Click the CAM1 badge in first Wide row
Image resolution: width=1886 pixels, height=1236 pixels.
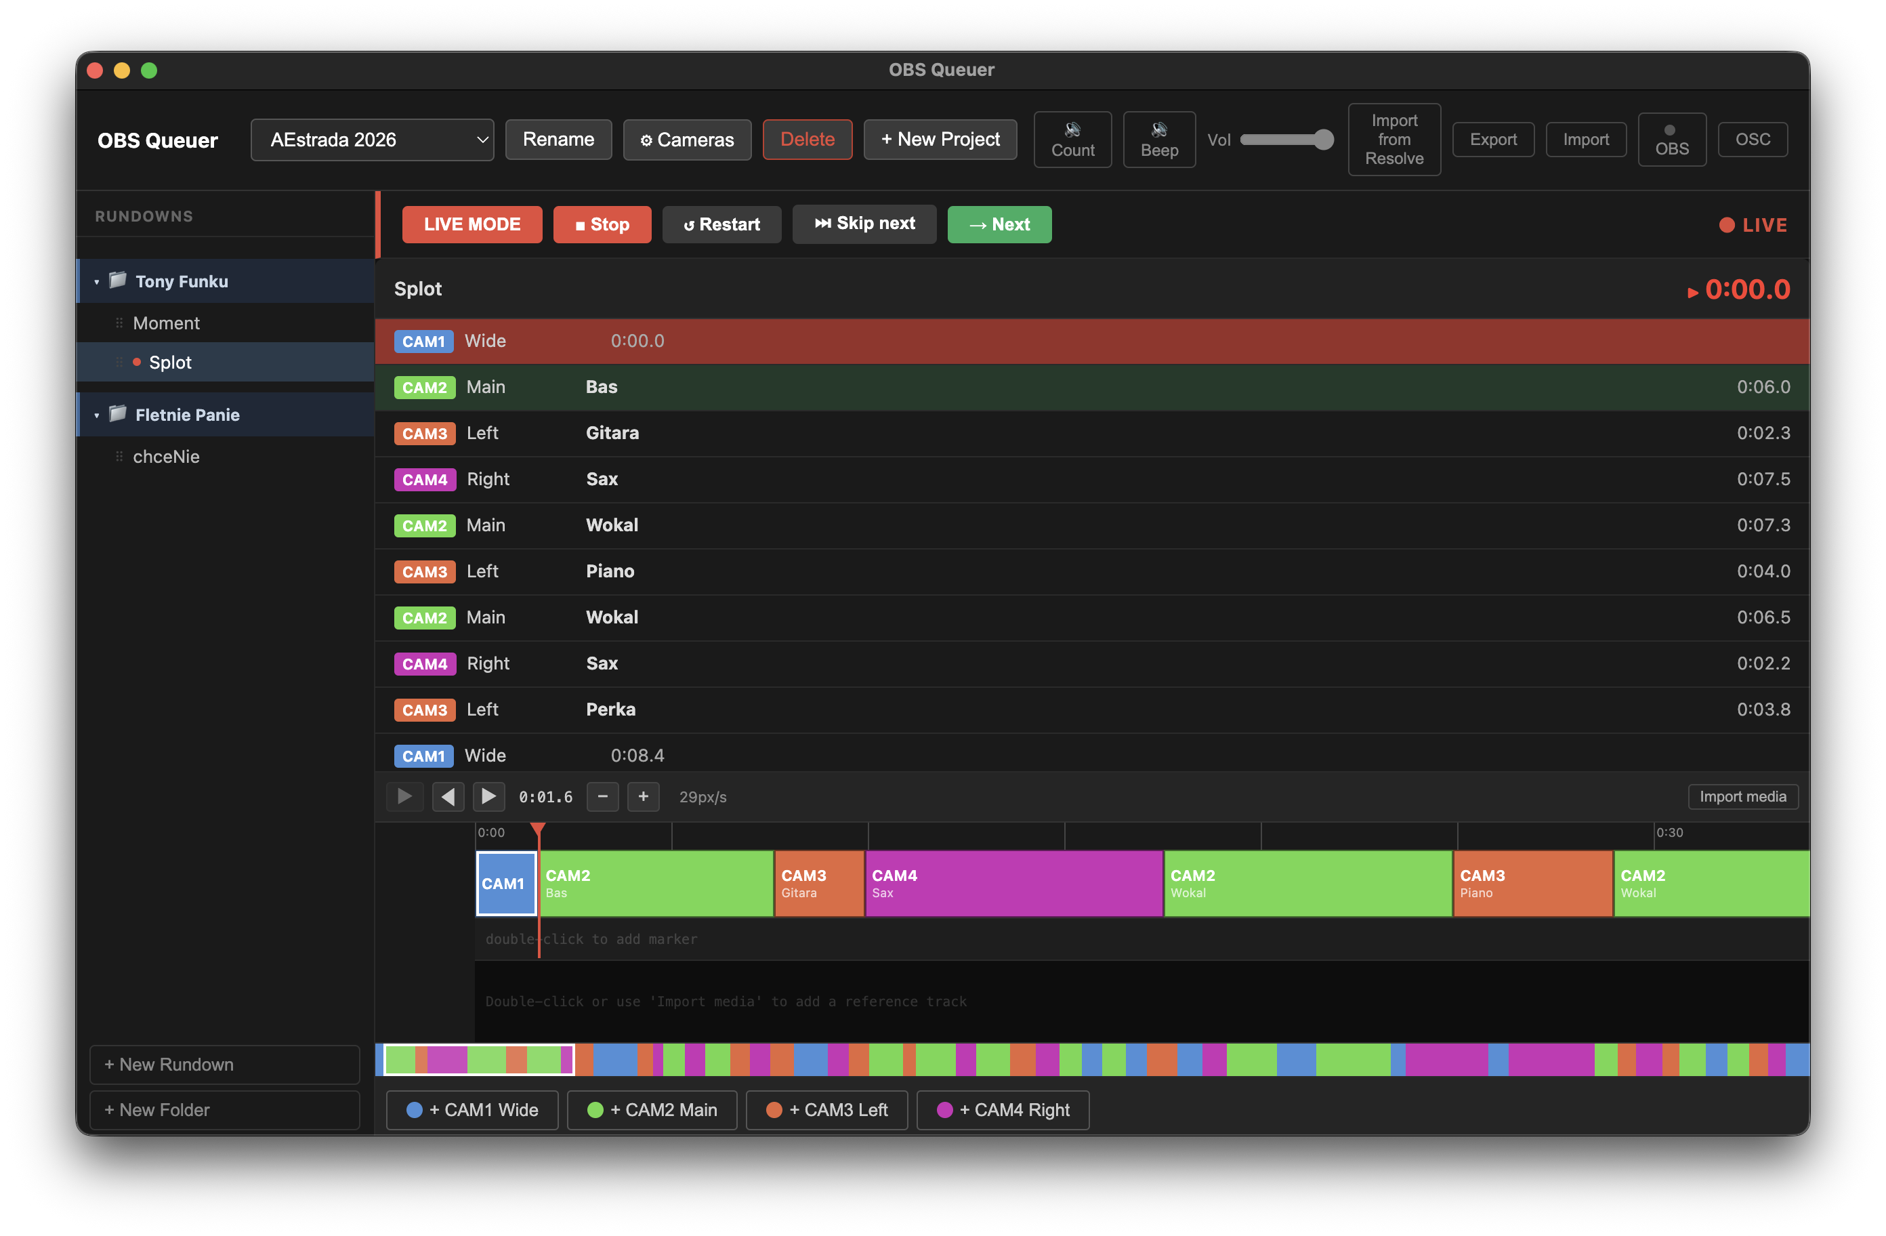[424, 342]
